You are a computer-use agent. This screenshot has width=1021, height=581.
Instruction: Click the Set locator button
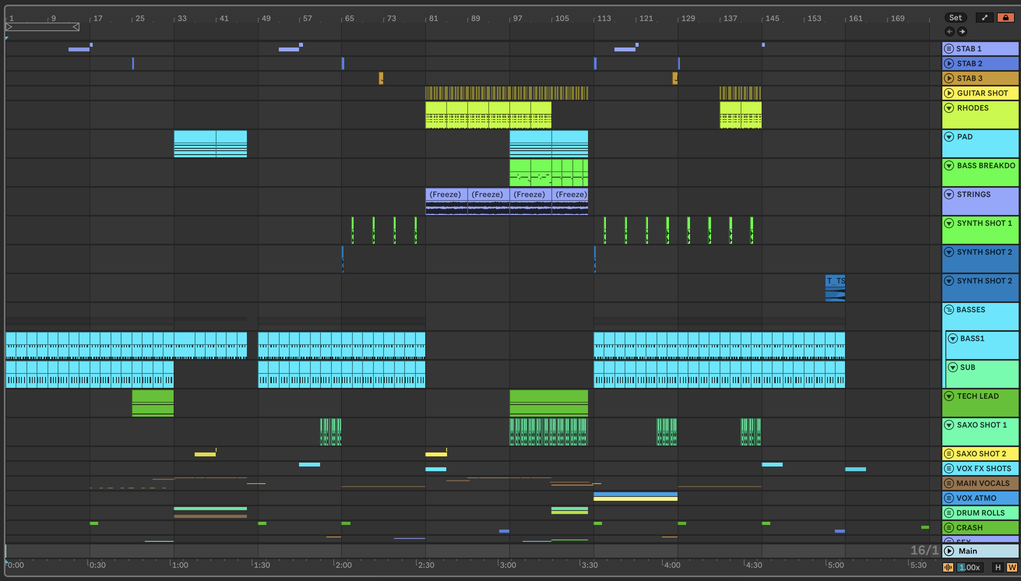point(955,18)
